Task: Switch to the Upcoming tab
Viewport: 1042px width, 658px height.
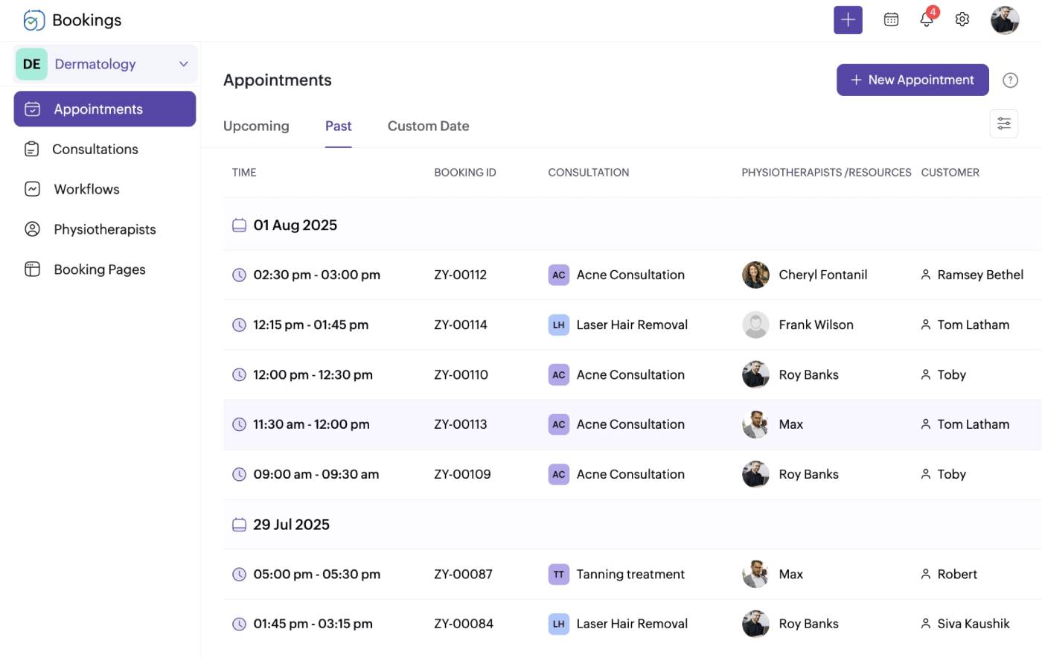Action: point(256,126)
